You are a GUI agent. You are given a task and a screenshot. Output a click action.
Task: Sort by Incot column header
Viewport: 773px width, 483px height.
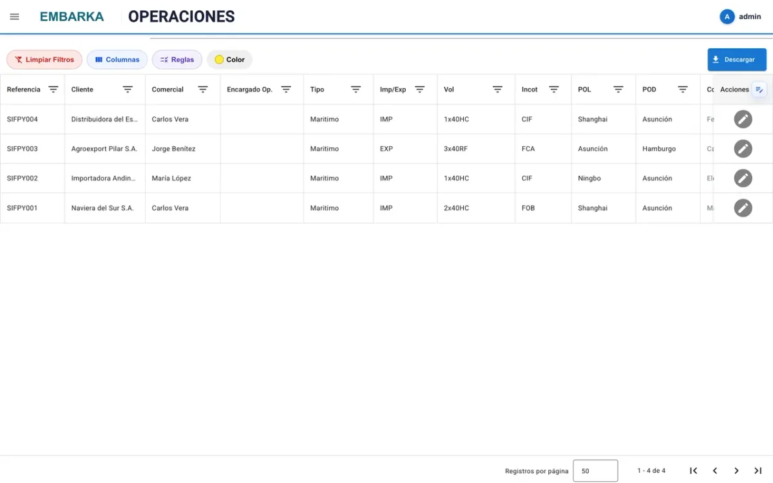(530, 90)
